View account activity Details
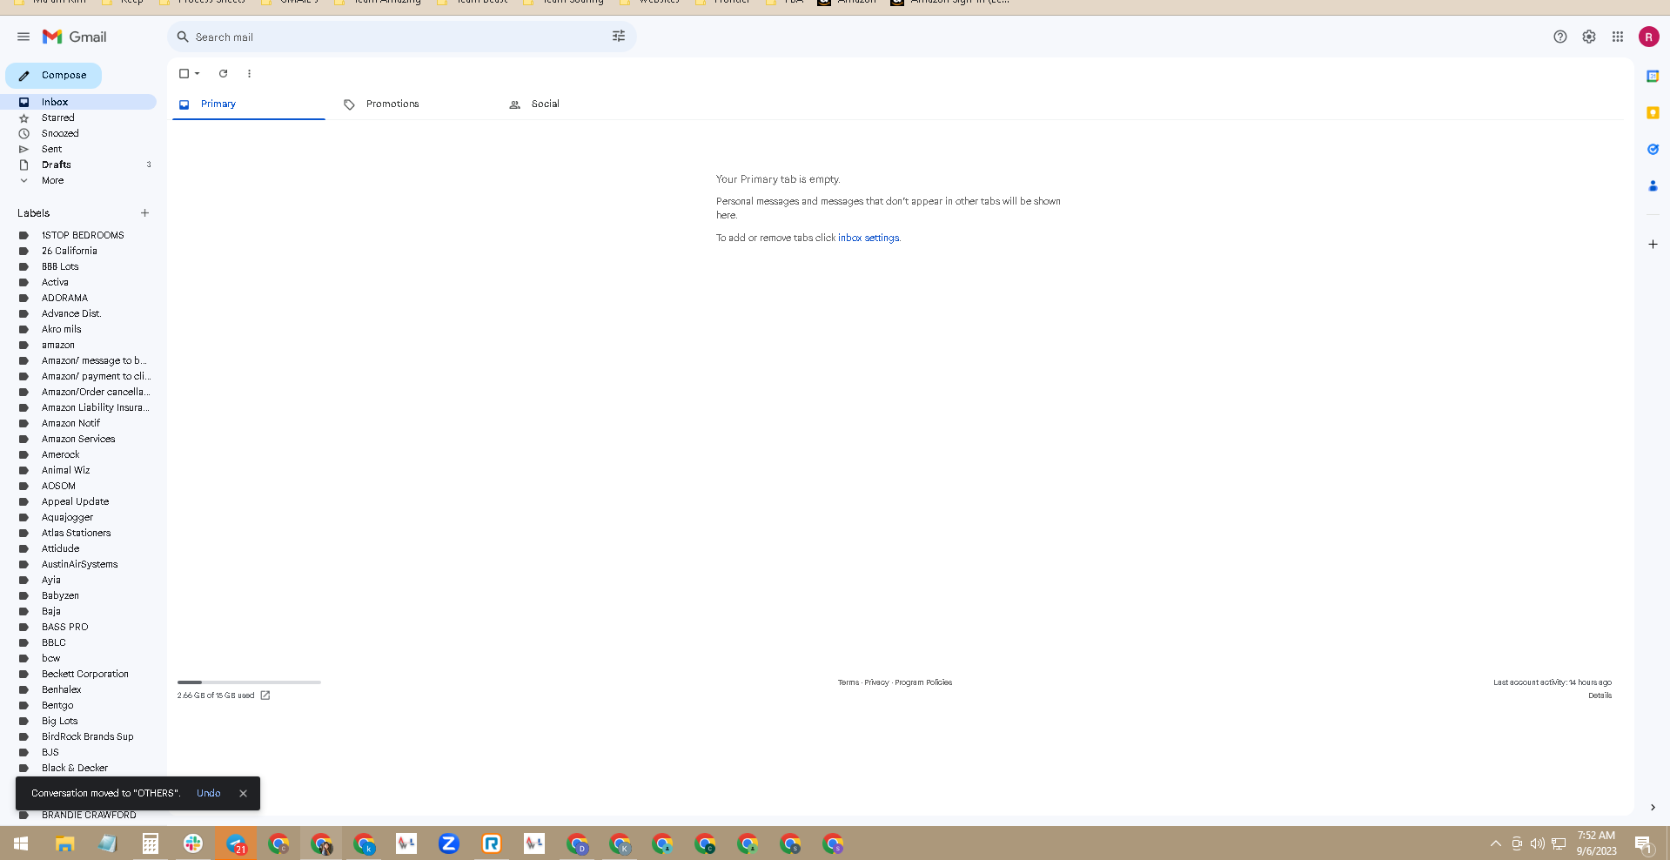The width and height of the screenshot is (1670, 860). point(1600,696)
